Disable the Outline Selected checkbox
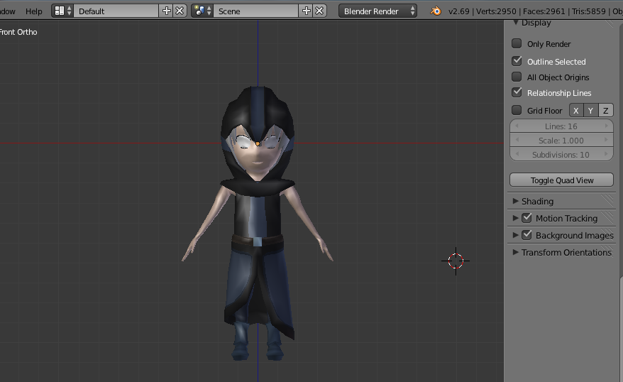 tap(517, 61)
